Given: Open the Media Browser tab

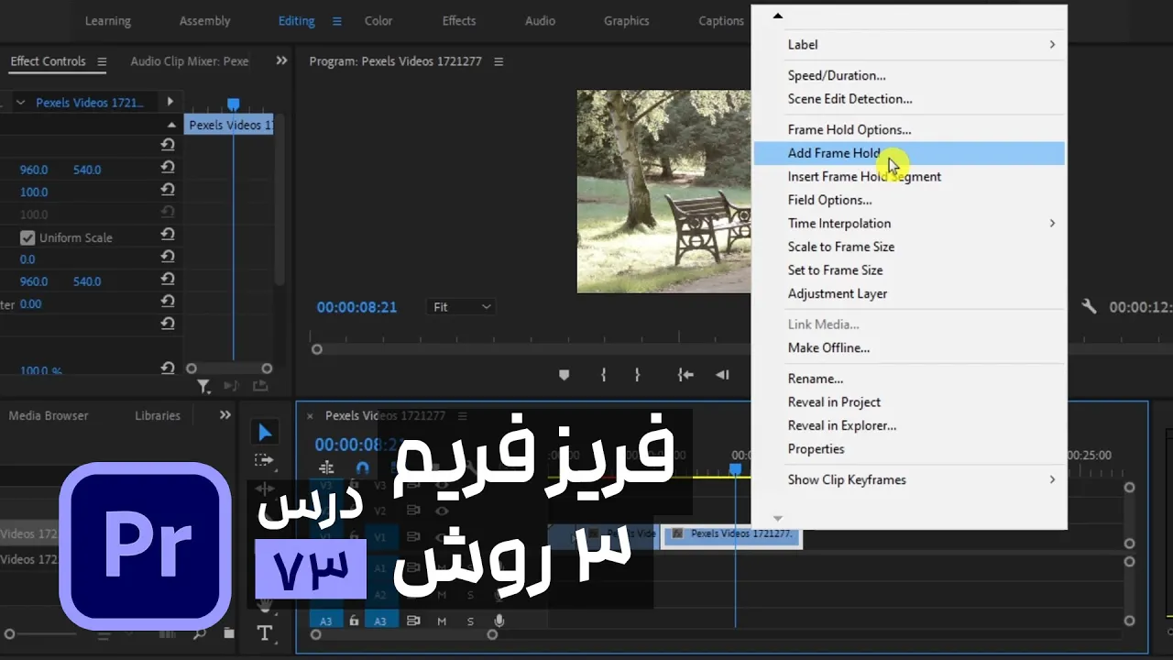Looking at the screenshot, I should (x=49, y=415).
